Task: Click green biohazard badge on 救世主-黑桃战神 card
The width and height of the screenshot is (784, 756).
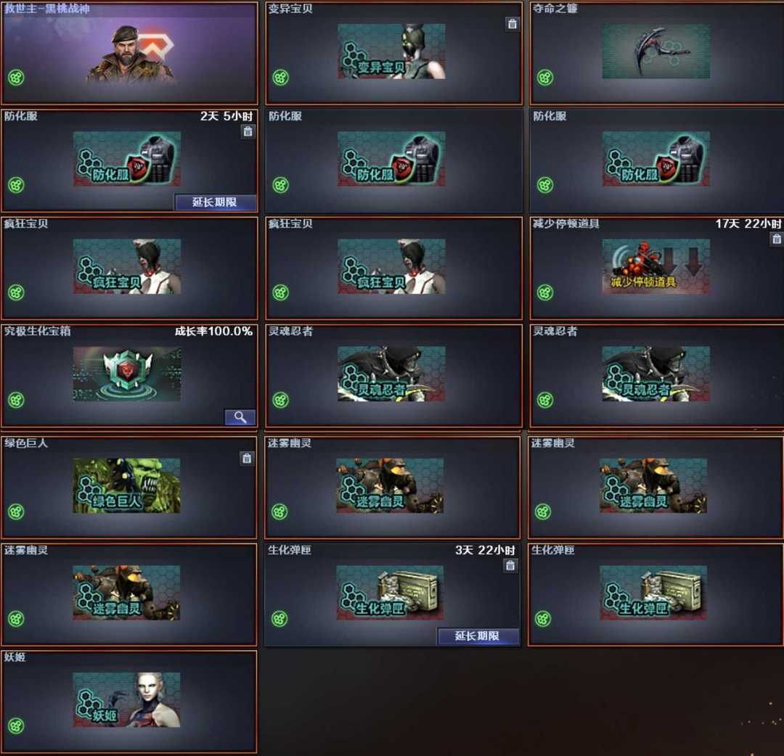Action: point(16,78)
